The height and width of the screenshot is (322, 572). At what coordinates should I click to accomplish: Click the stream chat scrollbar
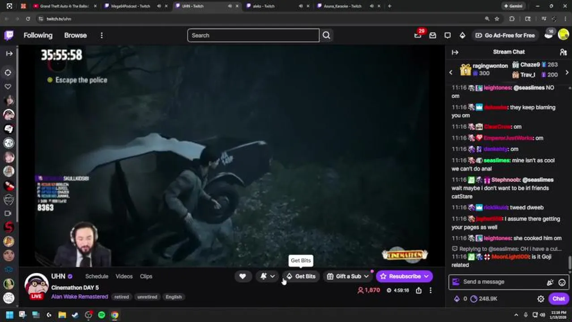click(570, 263)
